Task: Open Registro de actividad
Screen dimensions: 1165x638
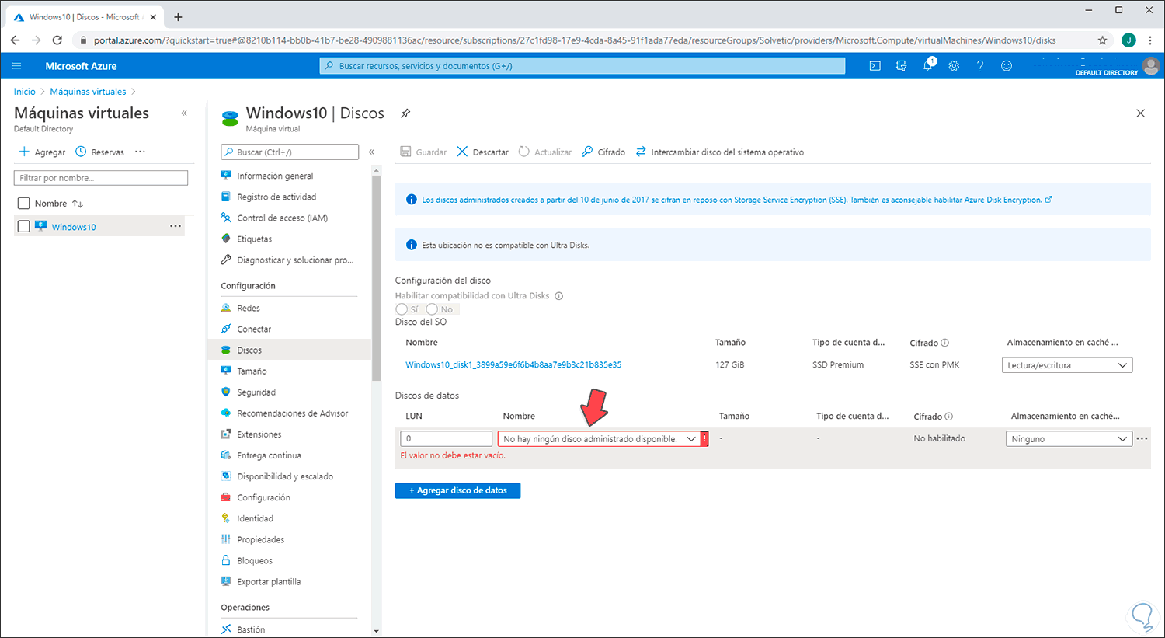Action: coord(276,197)
